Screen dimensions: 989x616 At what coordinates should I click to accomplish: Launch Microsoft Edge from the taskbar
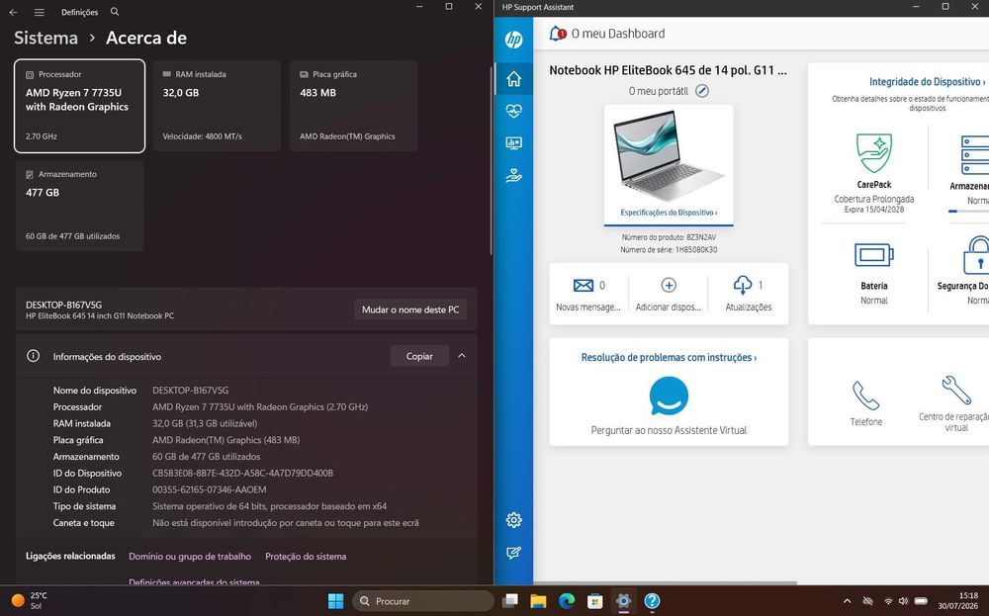point(567,601)
